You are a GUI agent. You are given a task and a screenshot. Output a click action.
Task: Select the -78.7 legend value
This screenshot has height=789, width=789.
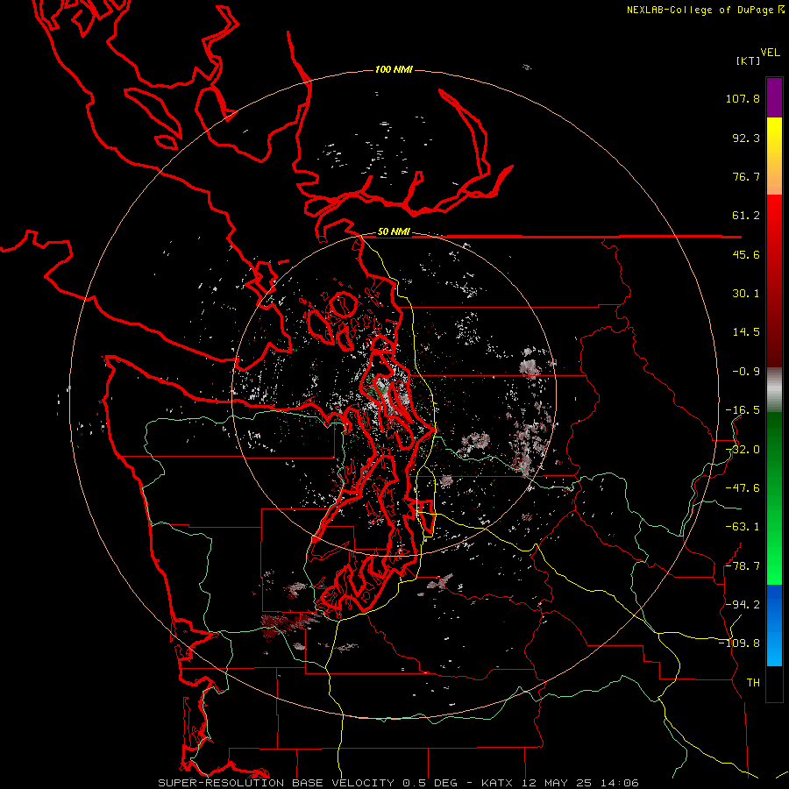(x=743, y=566)
